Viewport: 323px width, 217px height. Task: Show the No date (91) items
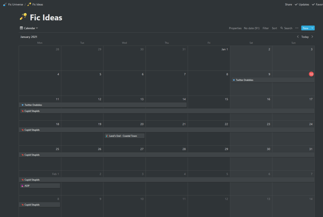(x=251, y=28)
